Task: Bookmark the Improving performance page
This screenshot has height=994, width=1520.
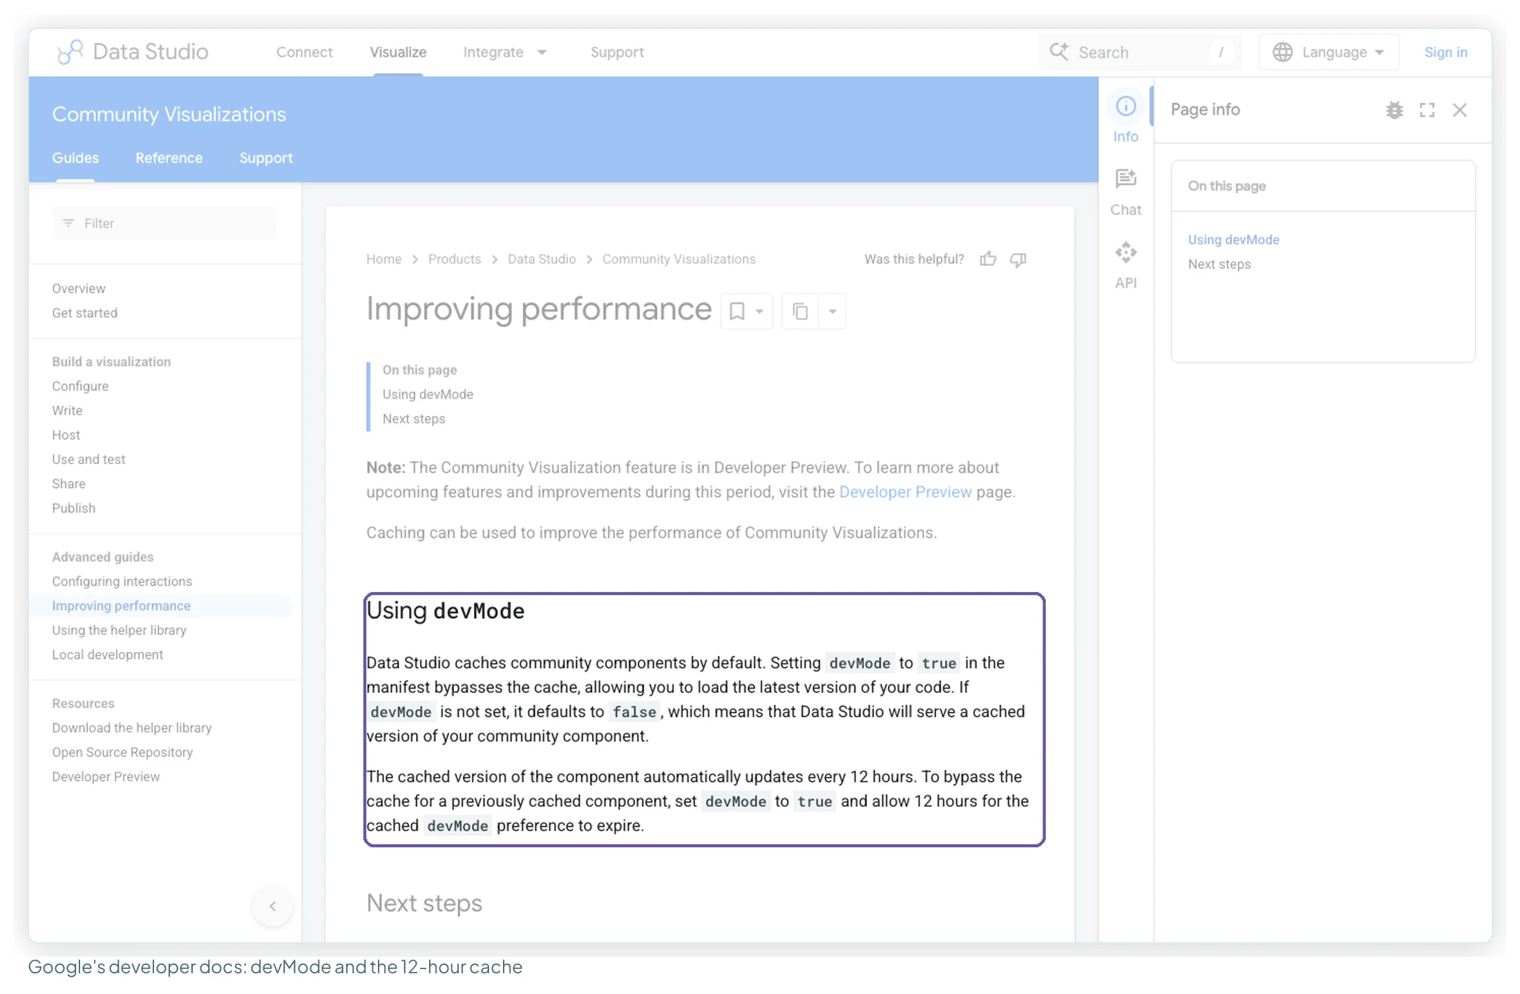Action: [737, 312]
